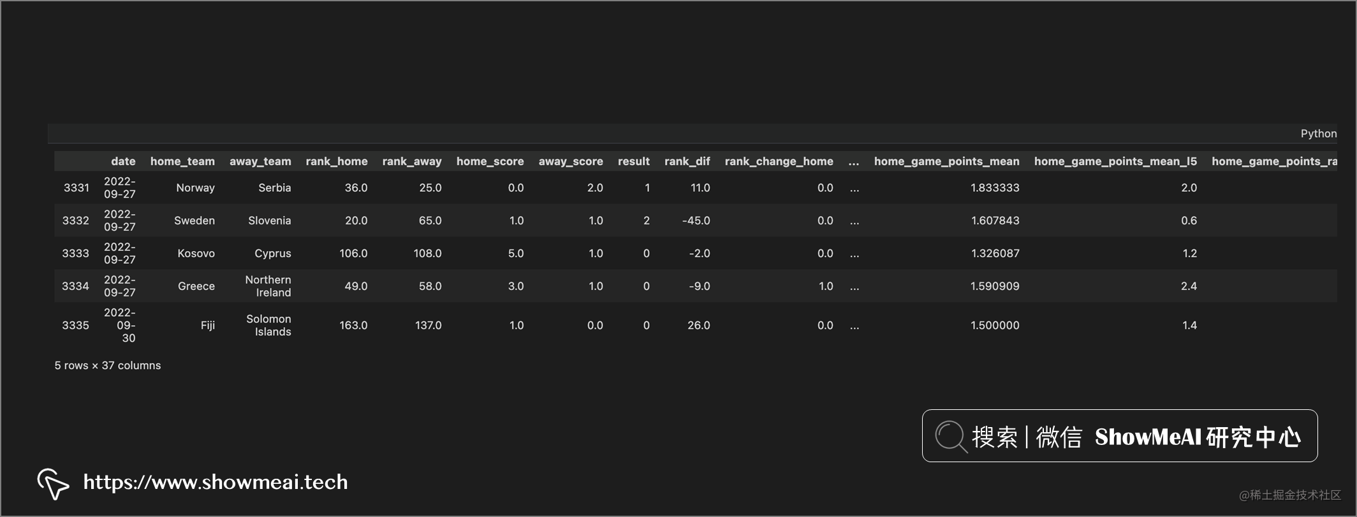Viewport: 1357px width, 517px height.
Task: Select the home_game_points_mean column header
Action: [x=946, y=161]
